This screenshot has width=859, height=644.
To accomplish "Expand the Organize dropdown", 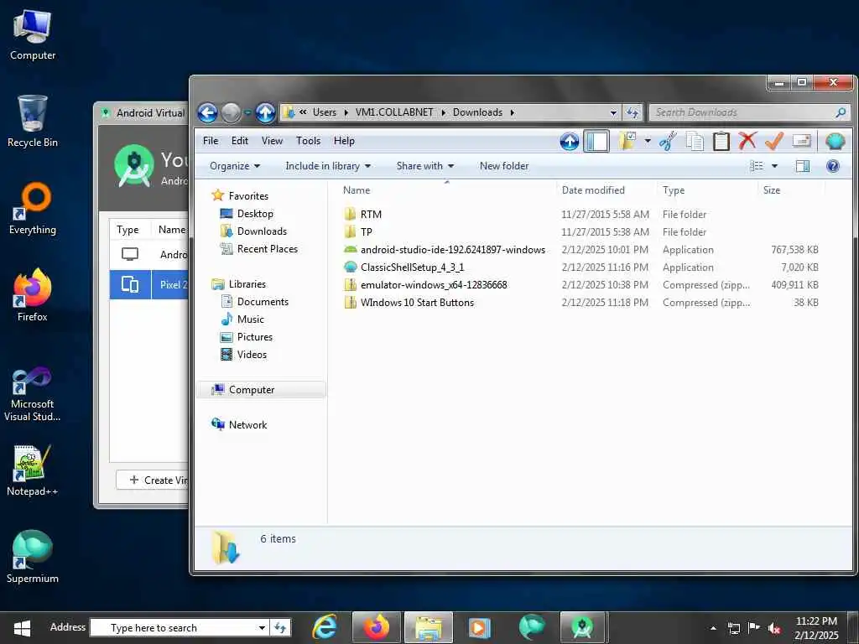I will (235, 166).
